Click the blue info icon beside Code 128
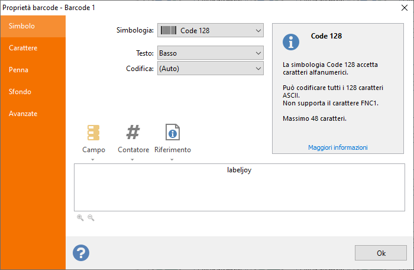 pyautogui.click(x=290, y=41)
